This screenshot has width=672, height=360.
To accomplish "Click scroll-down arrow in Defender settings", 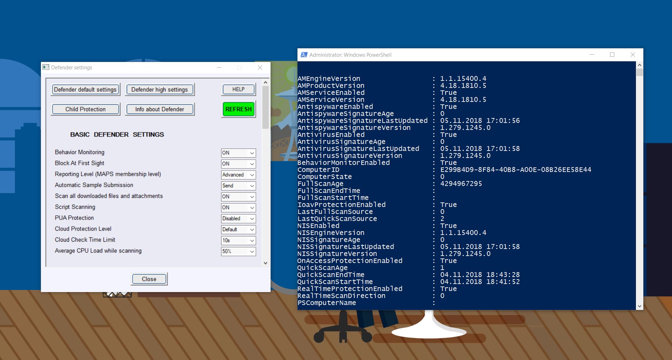I will click(265, 263).
